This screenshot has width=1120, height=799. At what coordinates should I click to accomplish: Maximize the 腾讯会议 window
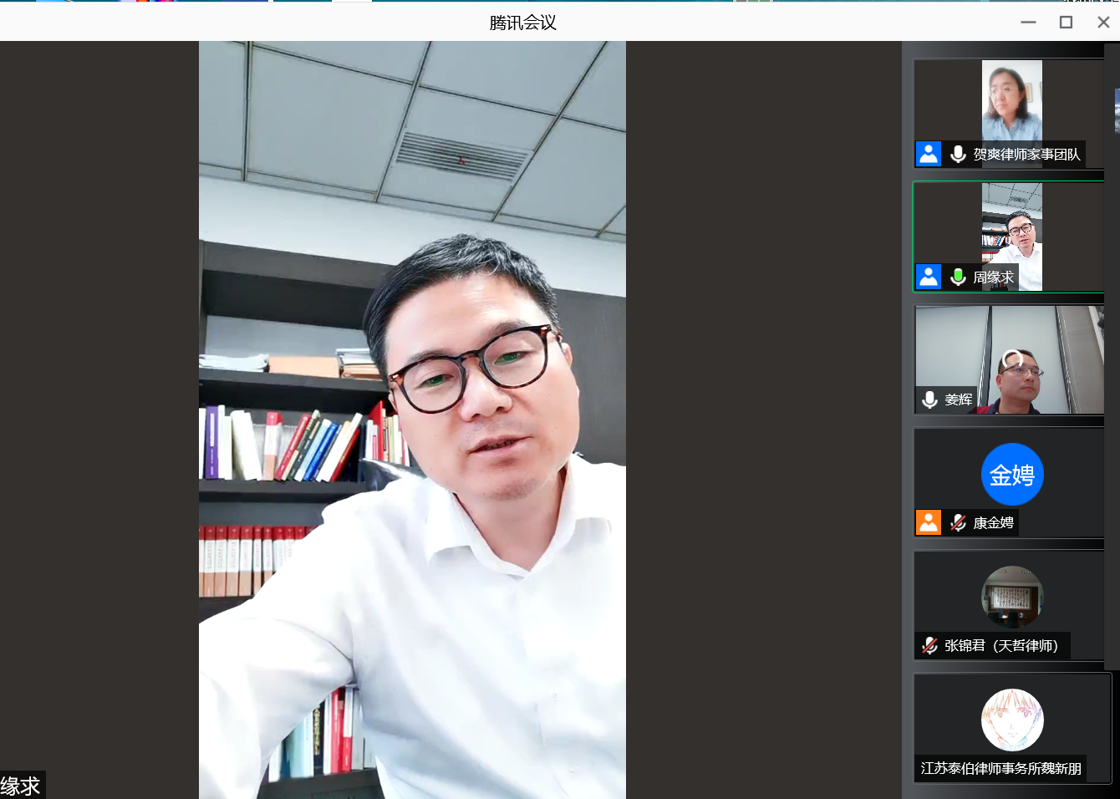coord(1066,23)
